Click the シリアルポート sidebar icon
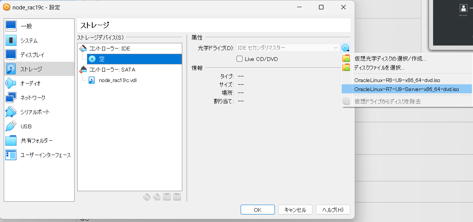This screenshot has width=473, height=222. [x=11, y=112]
